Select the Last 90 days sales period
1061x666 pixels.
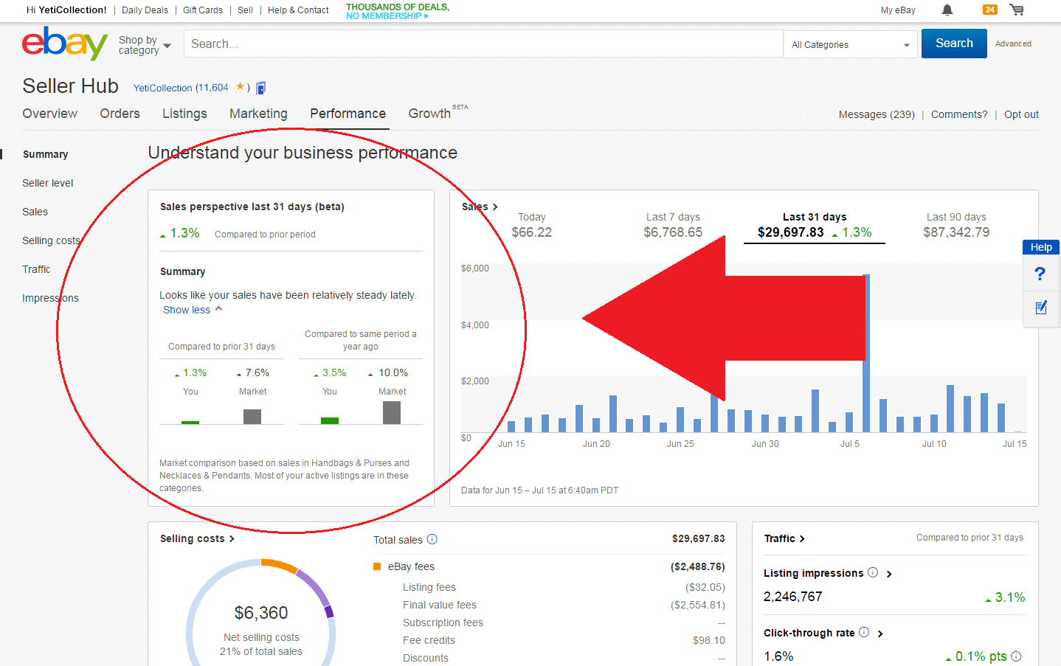pos(956,225)
